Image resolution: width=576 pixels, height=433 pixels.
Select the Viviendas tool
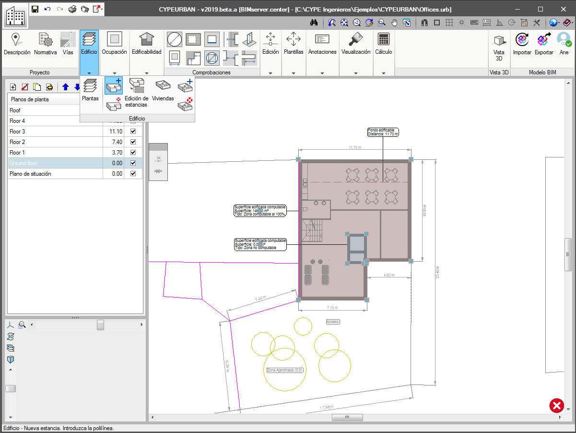[x=163, y=90]
